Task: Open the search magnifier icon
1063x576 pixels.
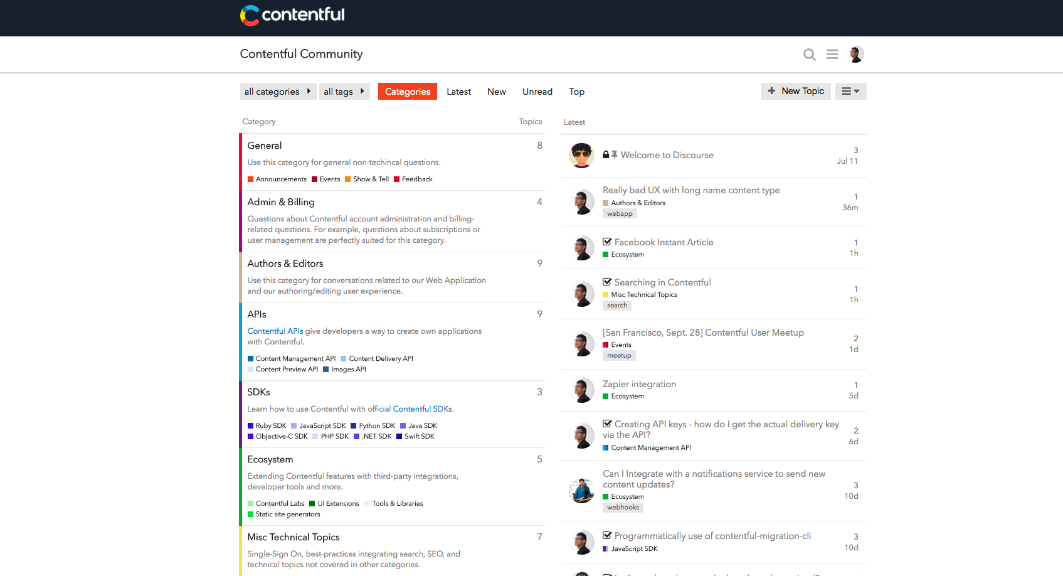Action: coord(809,55)
